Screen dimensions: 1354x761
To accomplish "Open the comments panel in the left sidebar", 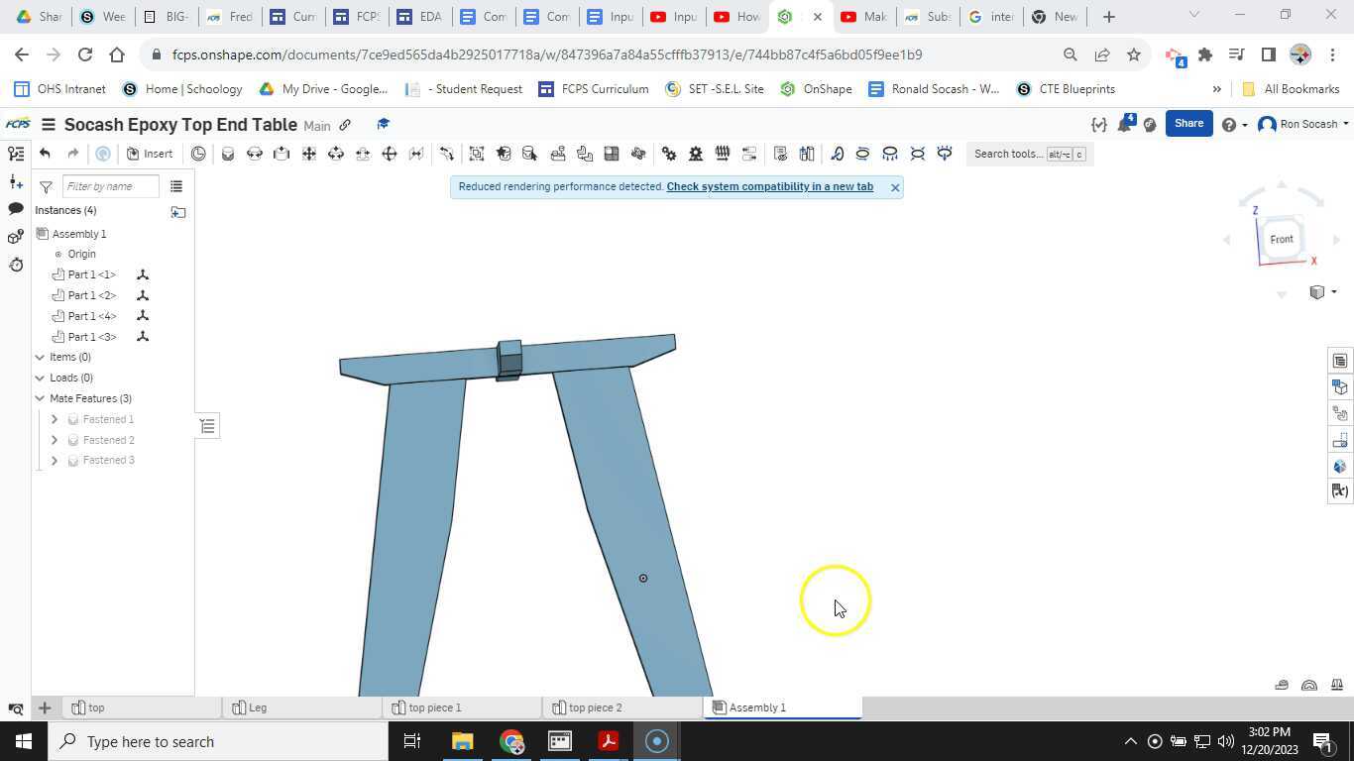I will [x=15, y=209].
